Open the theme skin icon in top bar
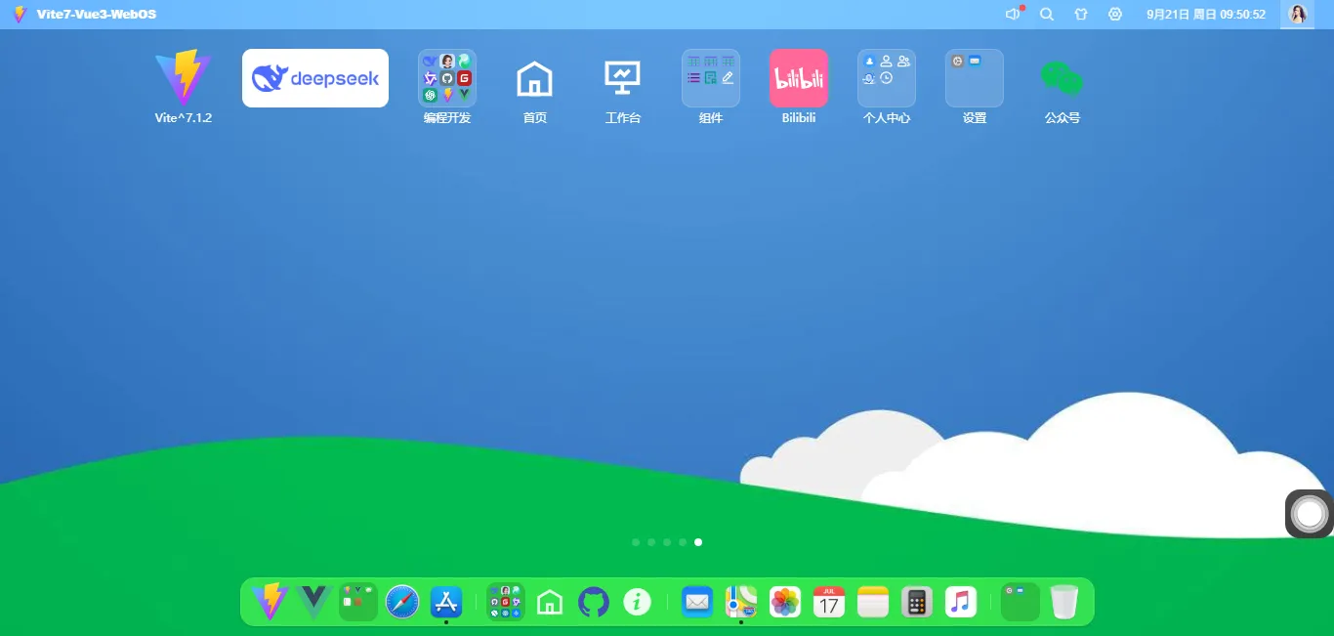This screenshot has width=1334, height=636. pos(1081,14)
